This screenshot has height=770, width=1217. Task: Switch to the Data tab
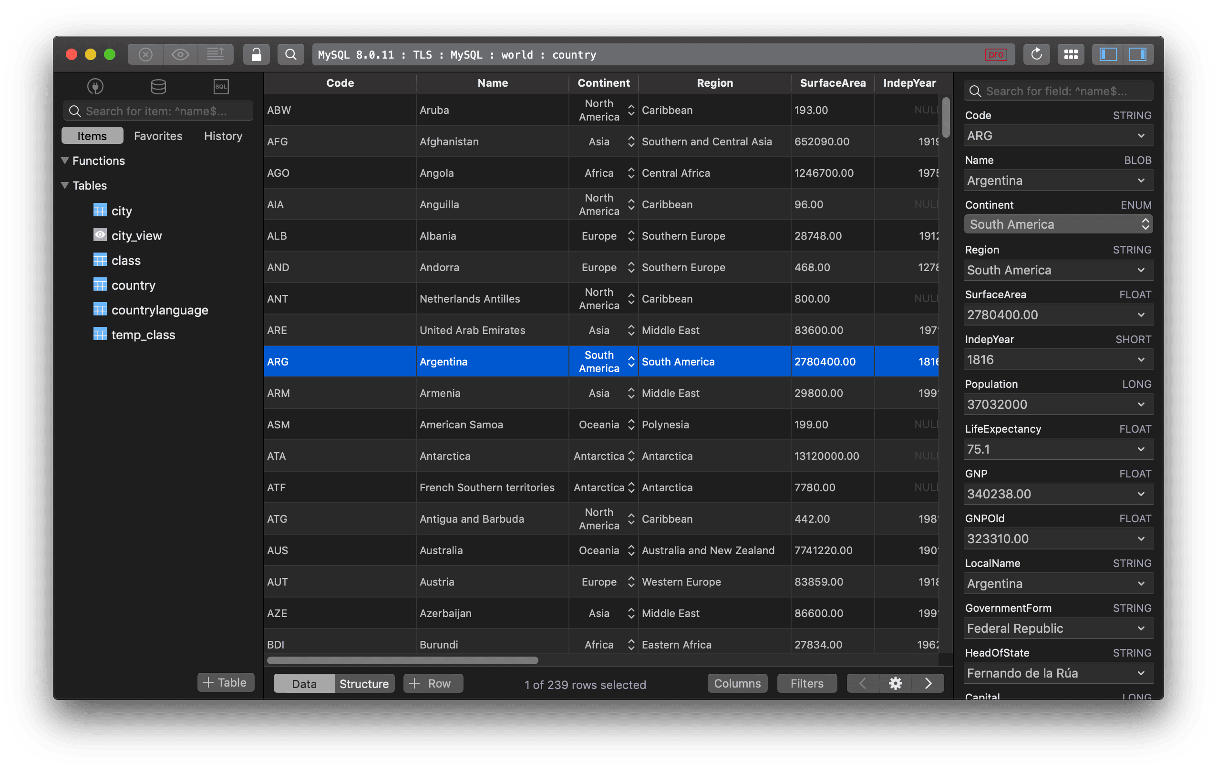[304, 683]
